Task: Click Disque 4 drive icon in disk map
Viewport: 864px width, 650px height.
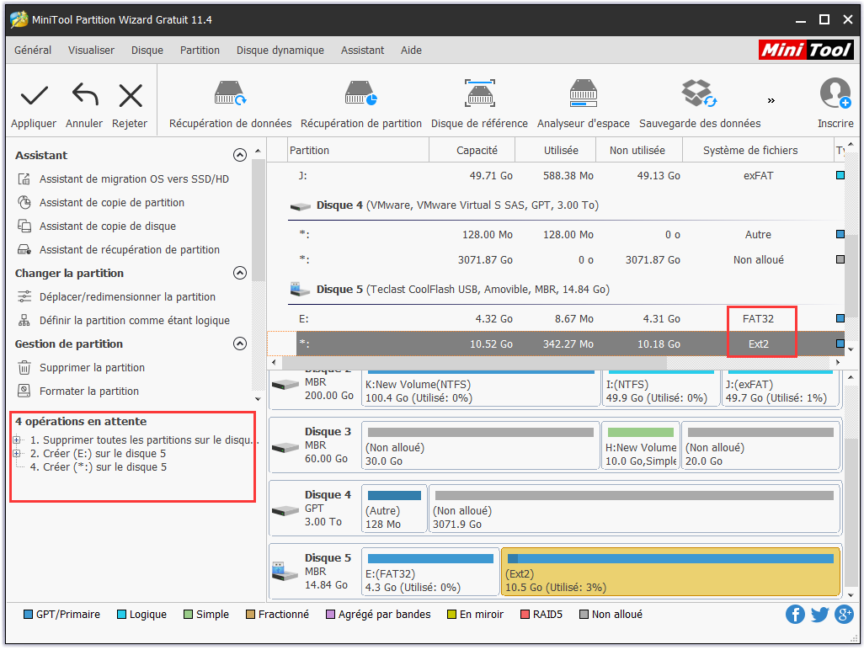Action: tap(285, 511)
